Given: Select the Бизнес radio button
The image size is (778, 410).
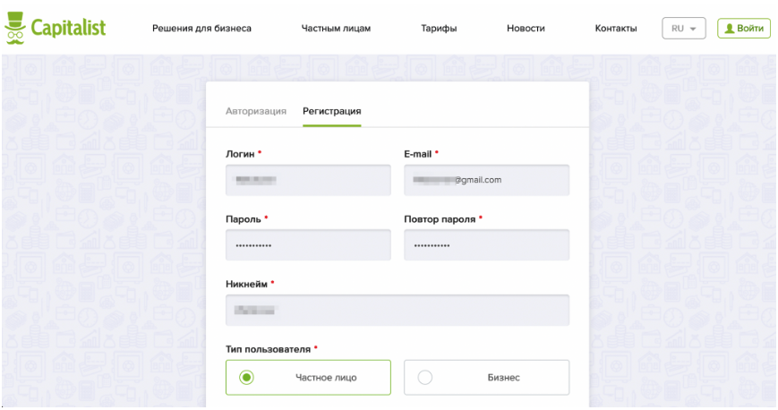Looking at the screenshot, I should click(x=425, y=378).
